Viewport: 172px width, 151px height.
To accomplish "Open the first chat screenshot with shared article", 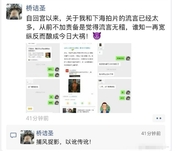I will coord(43,60).
